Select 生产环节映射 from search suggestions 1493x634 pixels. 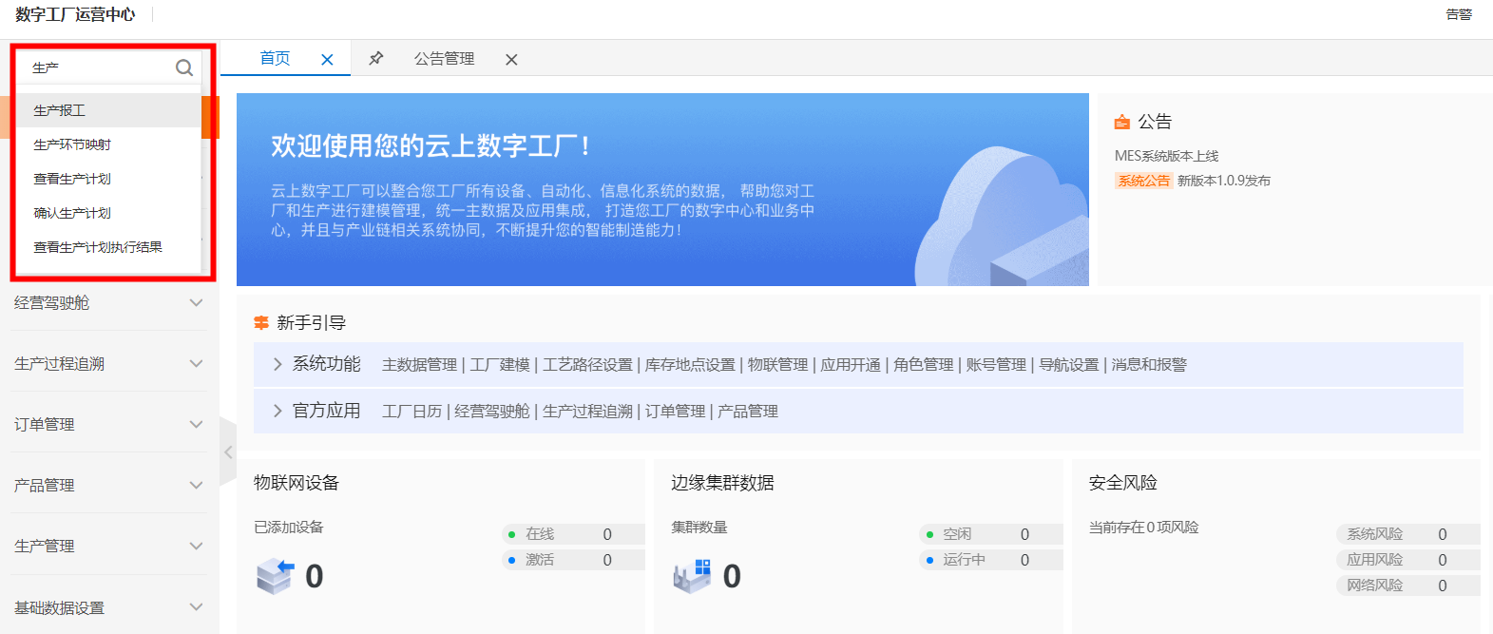(108, 144)
